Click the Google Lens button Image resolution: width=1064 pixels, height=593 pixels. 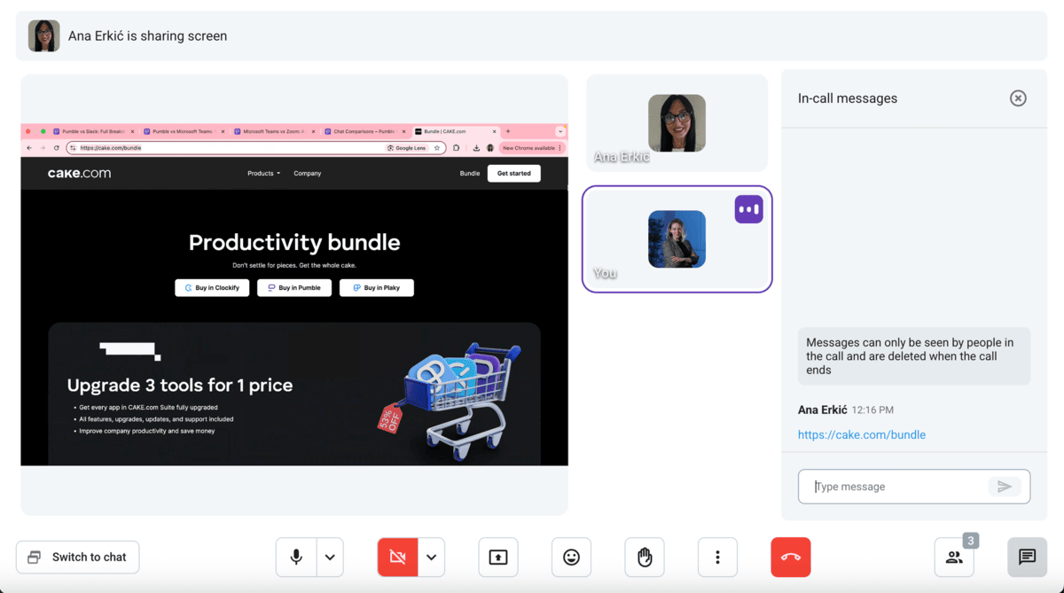point(407,148)
